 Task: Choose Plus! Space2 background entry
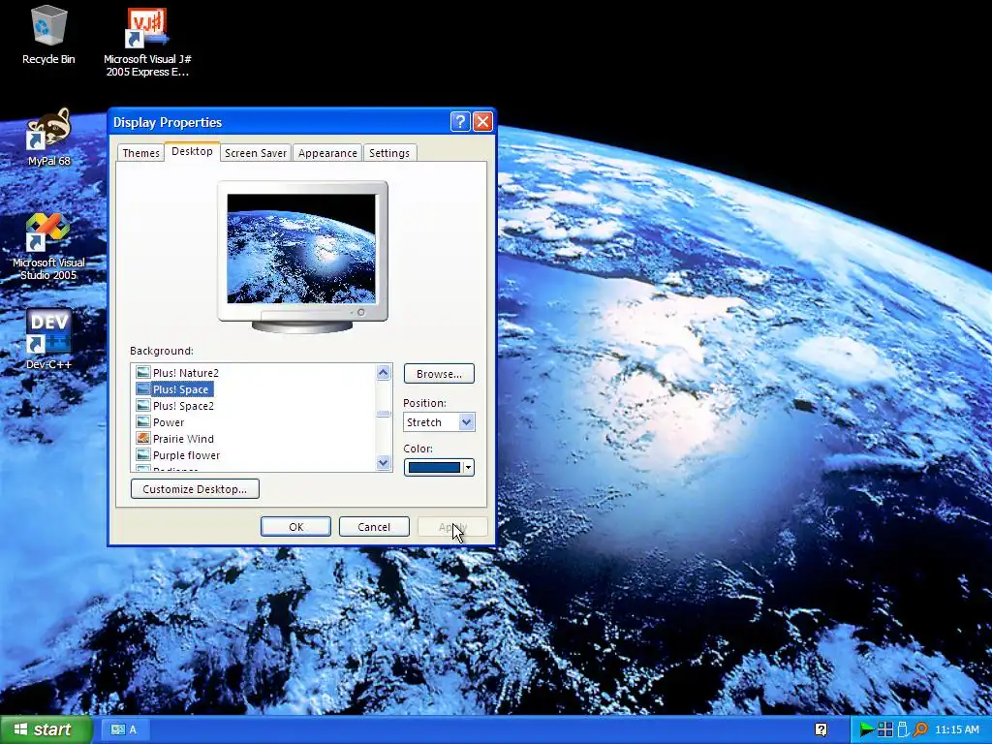click(x=183, y=406)
